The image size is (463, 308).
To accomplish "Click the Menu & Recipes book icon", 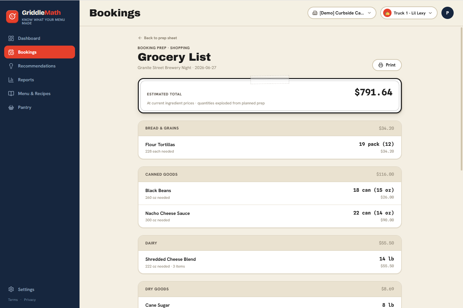I will tap(11, 93).
